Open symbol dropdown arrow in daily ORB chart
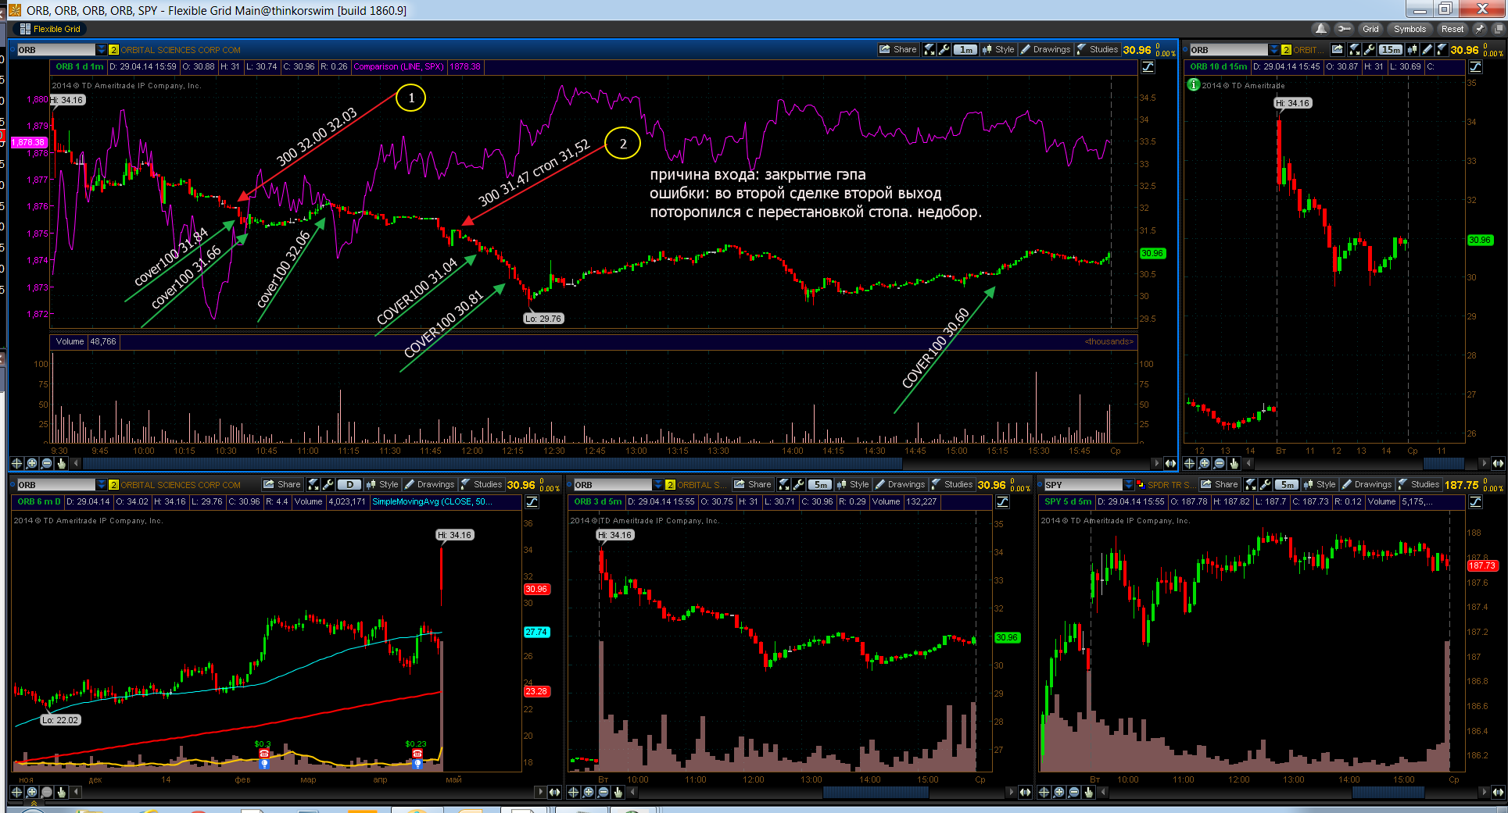1508x813 pixels. coord(101,485)
